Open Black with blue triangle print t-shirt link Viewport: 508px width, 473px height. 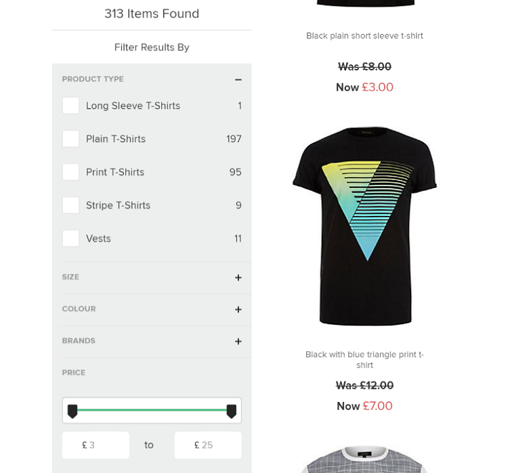tap(364, 360)
